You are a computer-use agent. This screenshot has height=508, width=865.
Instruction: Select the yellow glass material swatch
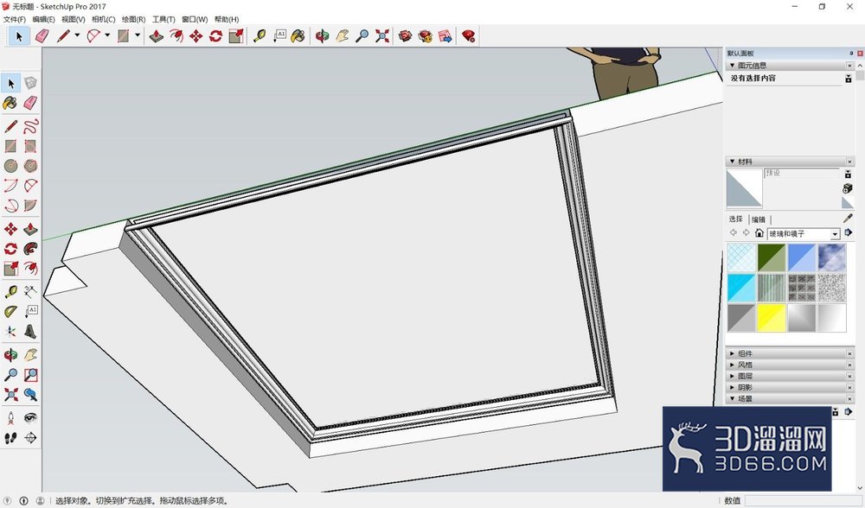coord(772,318)
